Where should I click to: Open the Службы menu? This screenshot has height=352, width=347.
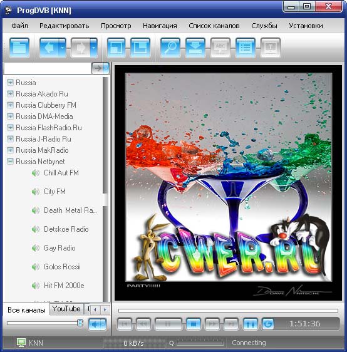(x=264, y=26)
